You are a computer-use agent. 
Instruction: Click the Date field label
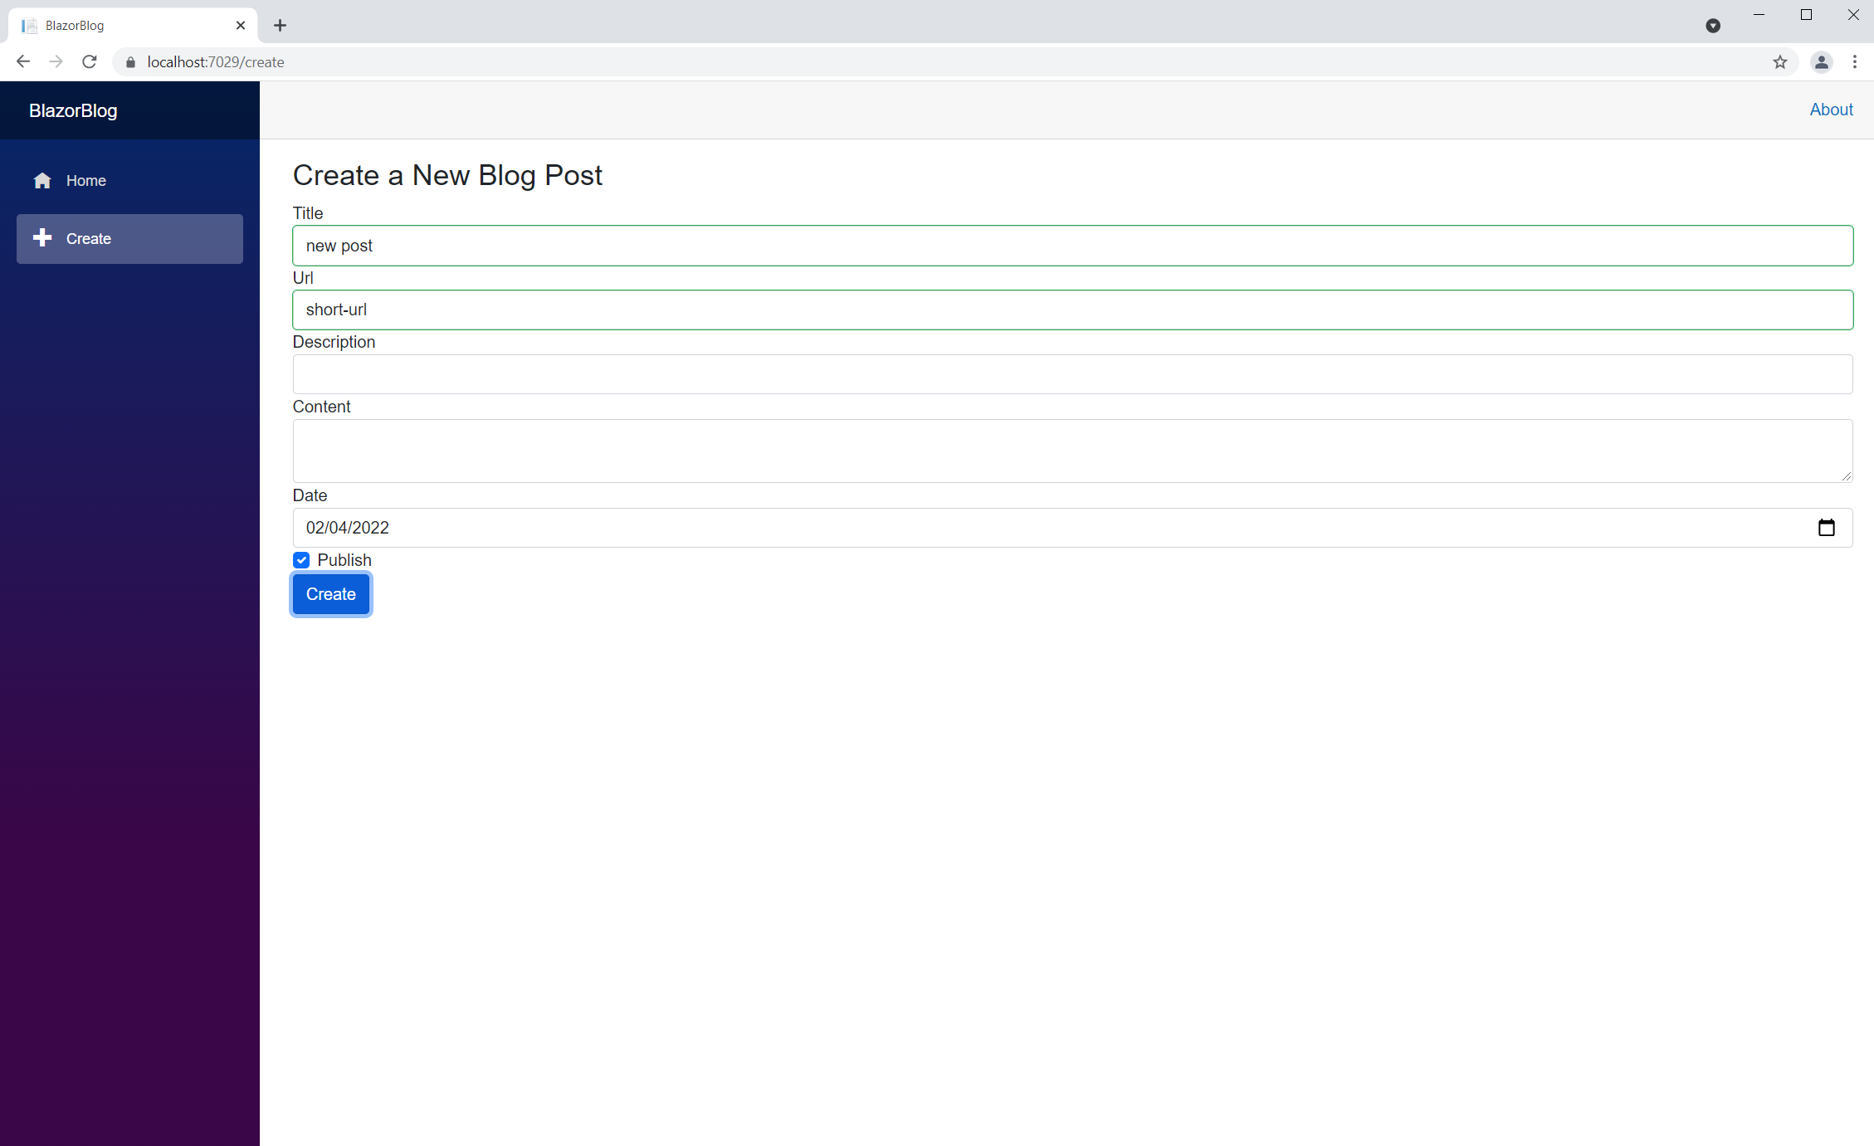click(x=310, y=495)
